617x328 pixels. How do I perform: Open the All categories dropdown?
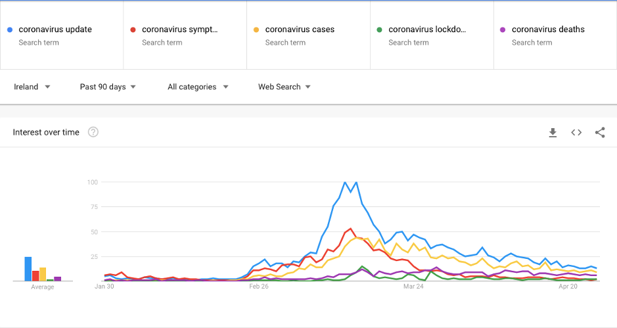198,87
